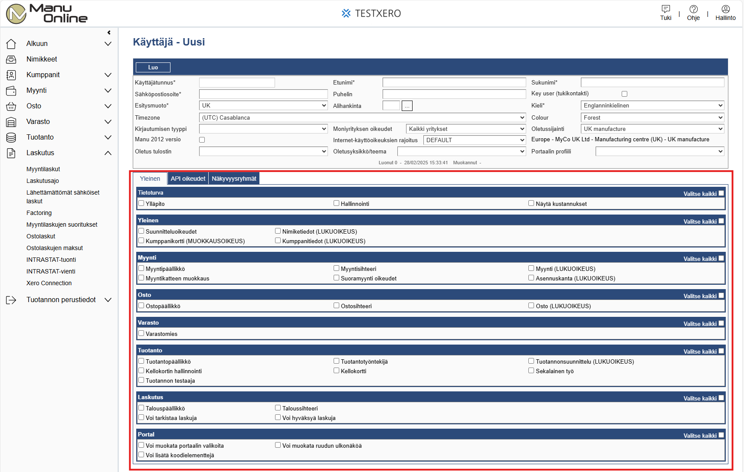Image resolution: width=744 pixels, height=472 pixels.
Task: Open INTRASTAT-tuonti link in sidebar
Action: click(x=51, y=260)
